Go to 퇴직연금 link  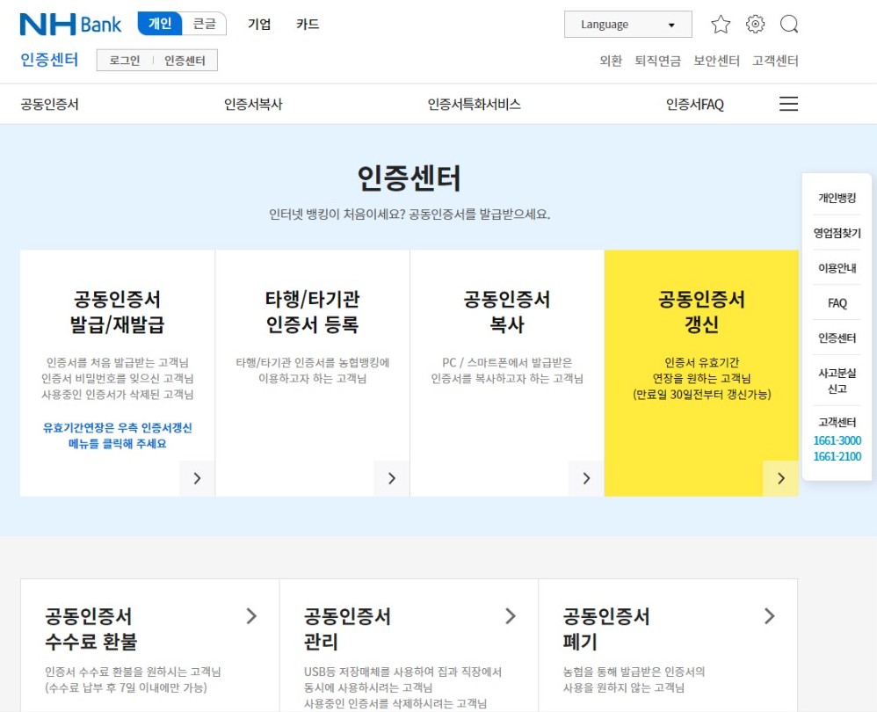657,61
